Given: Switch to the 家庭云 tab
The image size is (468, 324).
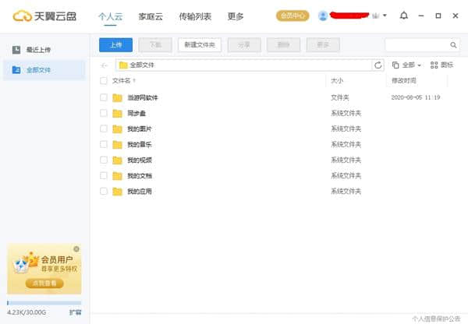Looking at the screenshot, I should tap(151, 16).
